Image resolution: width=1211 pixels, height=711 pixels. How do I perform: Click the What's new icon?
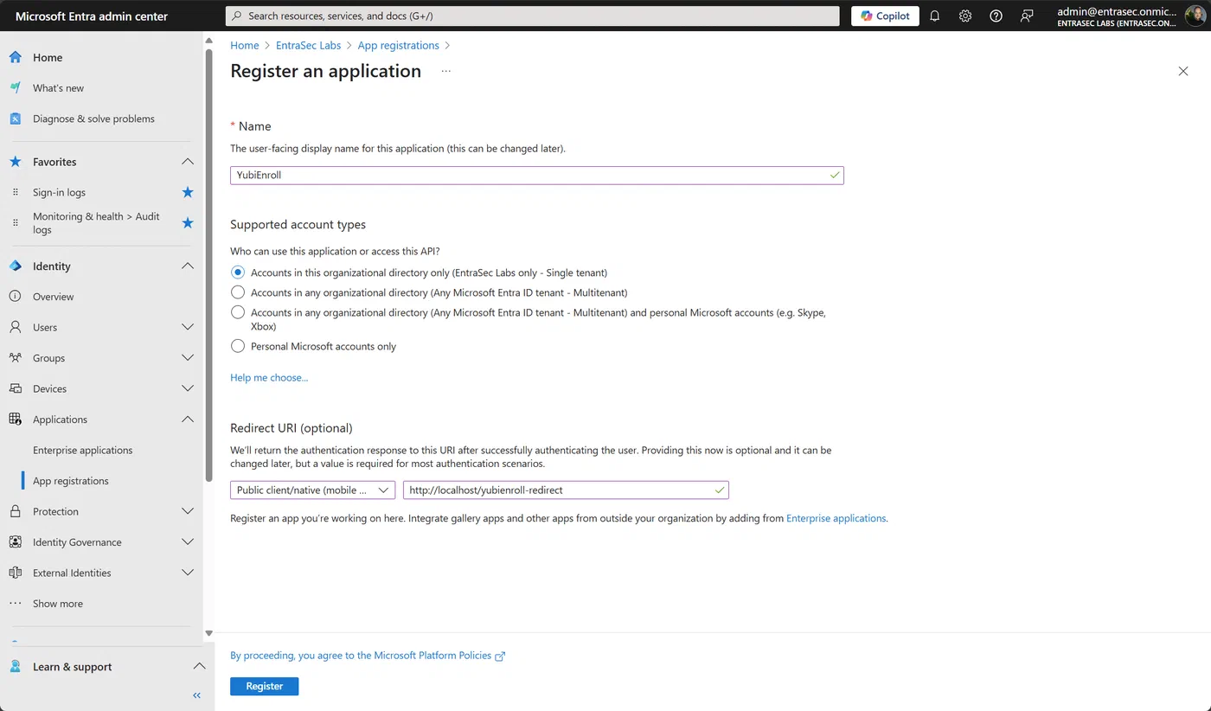coord(15,88)
